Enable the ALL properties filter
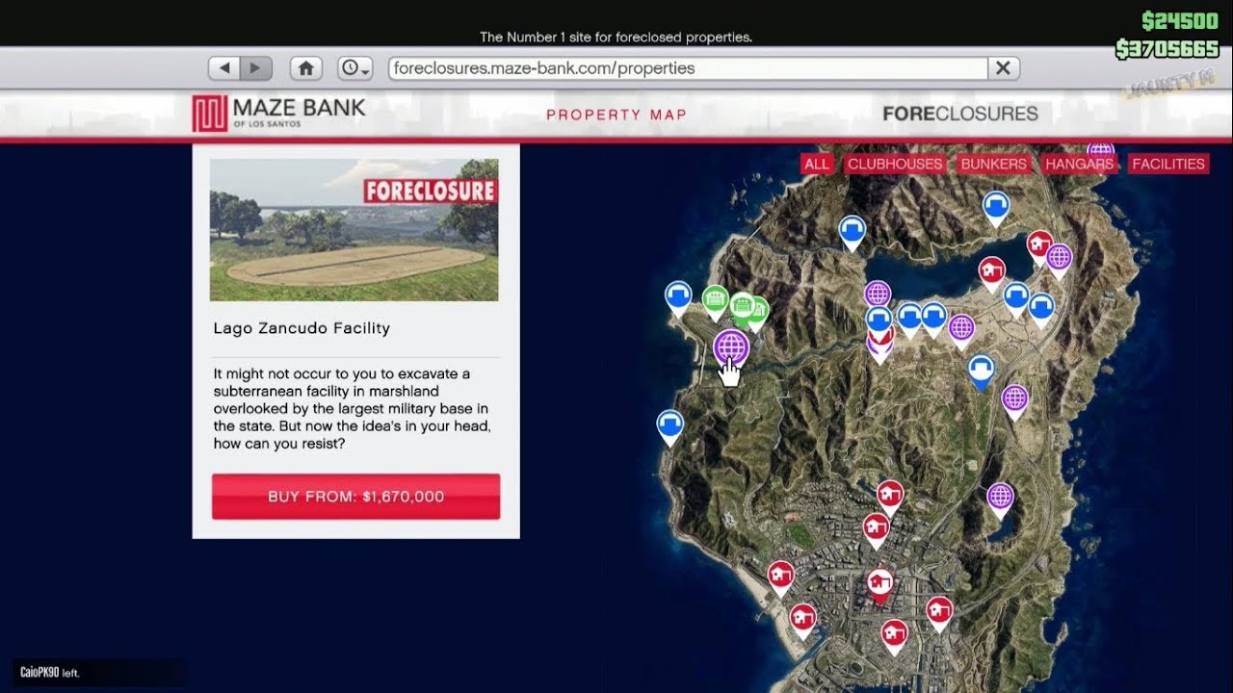 816,164
